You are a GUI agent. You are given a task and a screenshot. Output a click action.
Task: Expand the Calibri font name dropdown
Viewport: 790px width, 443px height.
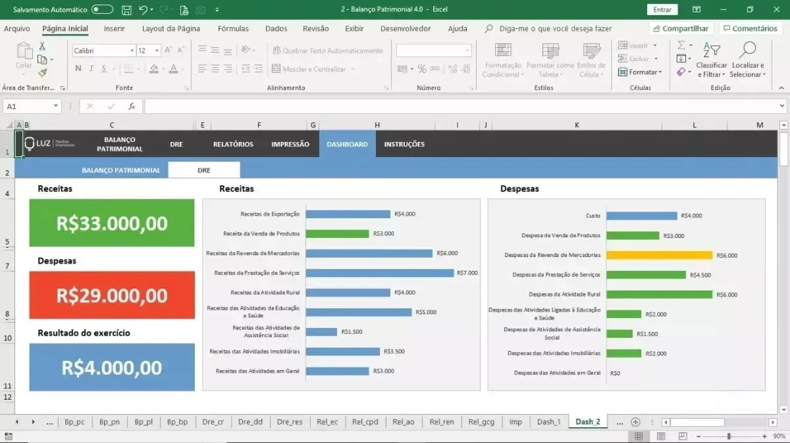point(131,51)
